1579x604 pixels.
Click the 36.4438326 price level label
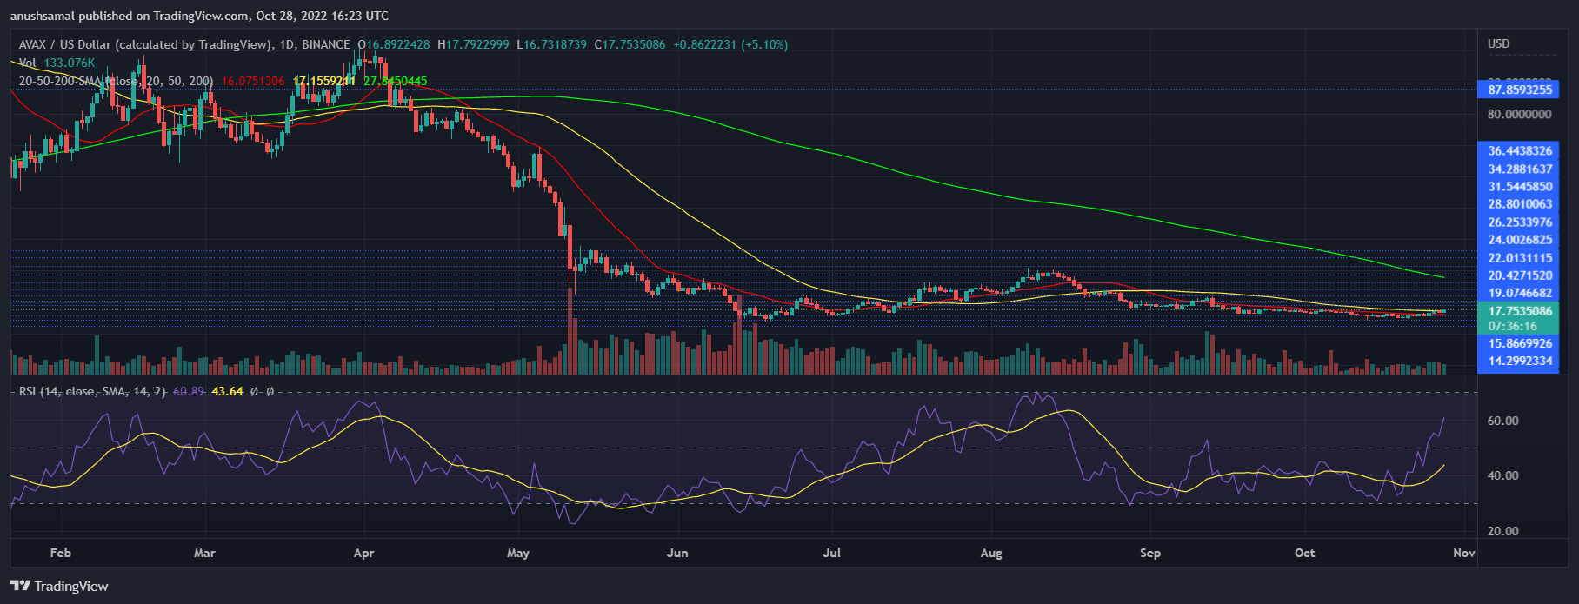click(x=1519, y=151)
